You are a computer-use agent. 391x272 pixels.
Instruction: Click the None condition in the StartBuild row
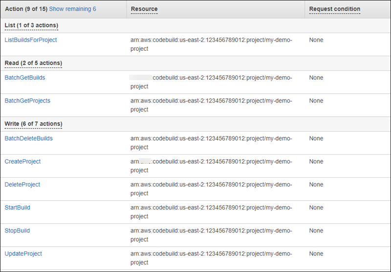pyautogui.click(x=316, y=208)
